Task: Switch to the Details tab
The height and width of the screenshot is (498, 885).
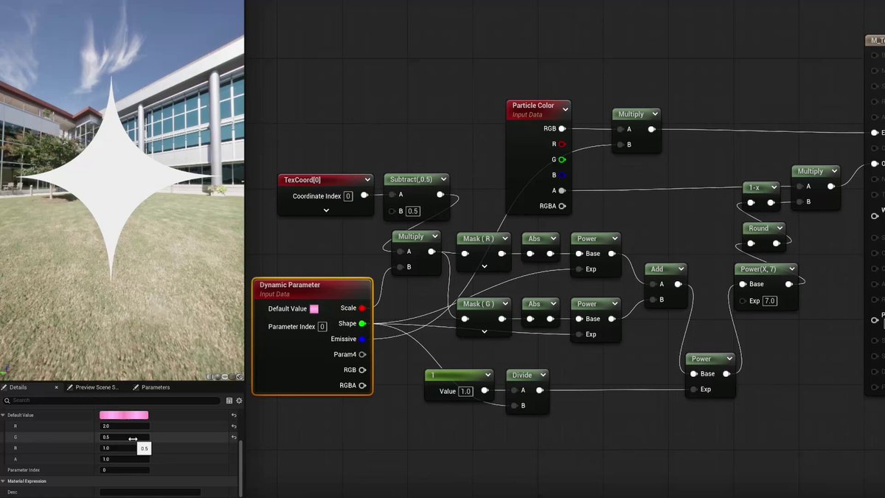Action: tap(18, 387)
